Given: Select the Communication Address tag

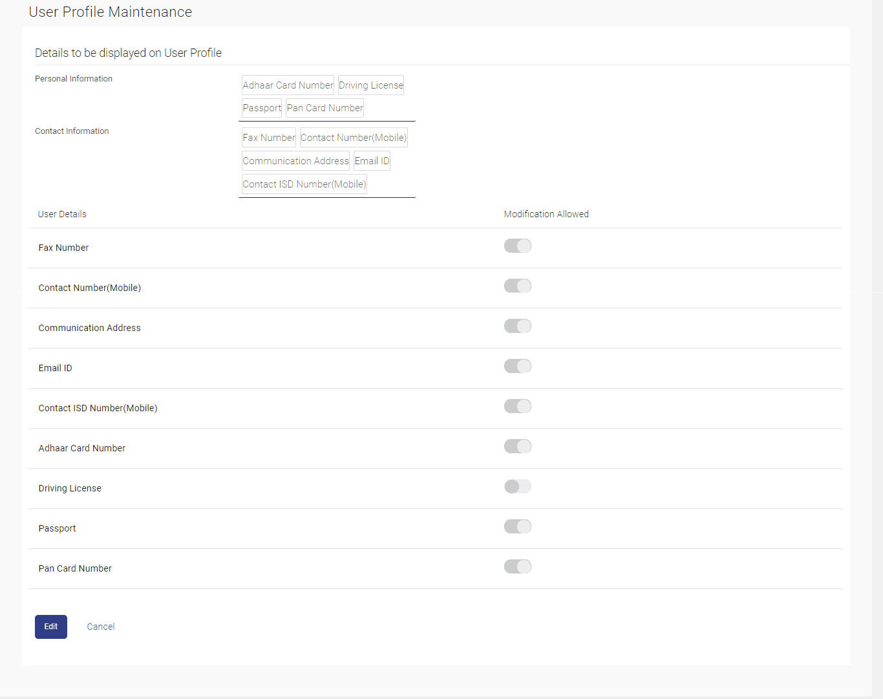Looking at the screenshot, I should point(295,161).
